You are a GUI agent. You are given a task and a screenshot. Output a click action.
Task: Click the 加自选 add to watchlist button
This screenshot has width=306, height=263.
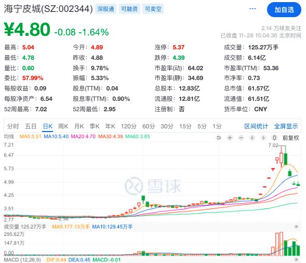(284, 9)
